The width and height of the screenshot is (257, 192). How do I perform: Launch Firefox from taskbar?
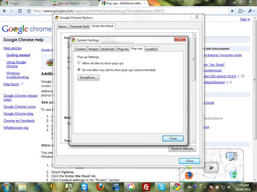[x=100, y=187]
